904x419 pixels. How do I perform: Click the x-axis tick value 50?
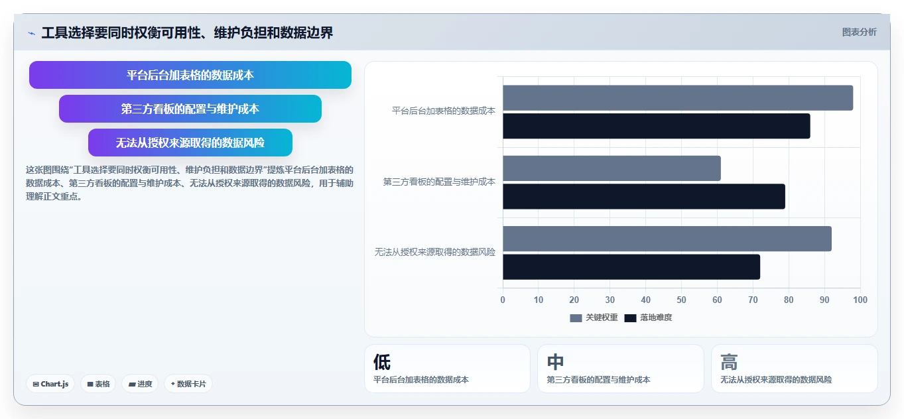click(682, 300)
